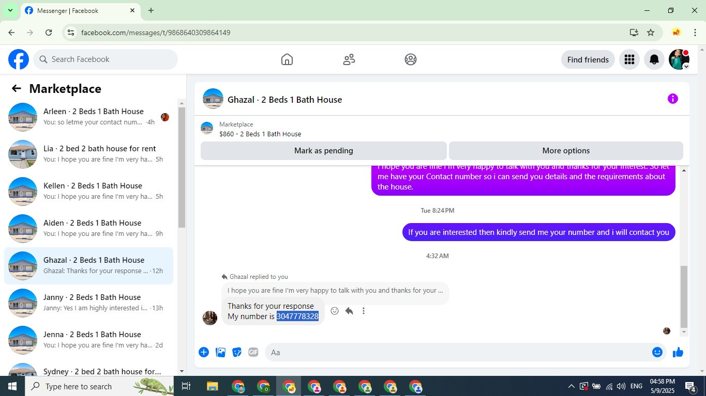Click phone number 3047778328 in message
Viewport: 706px width, 396px height.
click(297, 316)
